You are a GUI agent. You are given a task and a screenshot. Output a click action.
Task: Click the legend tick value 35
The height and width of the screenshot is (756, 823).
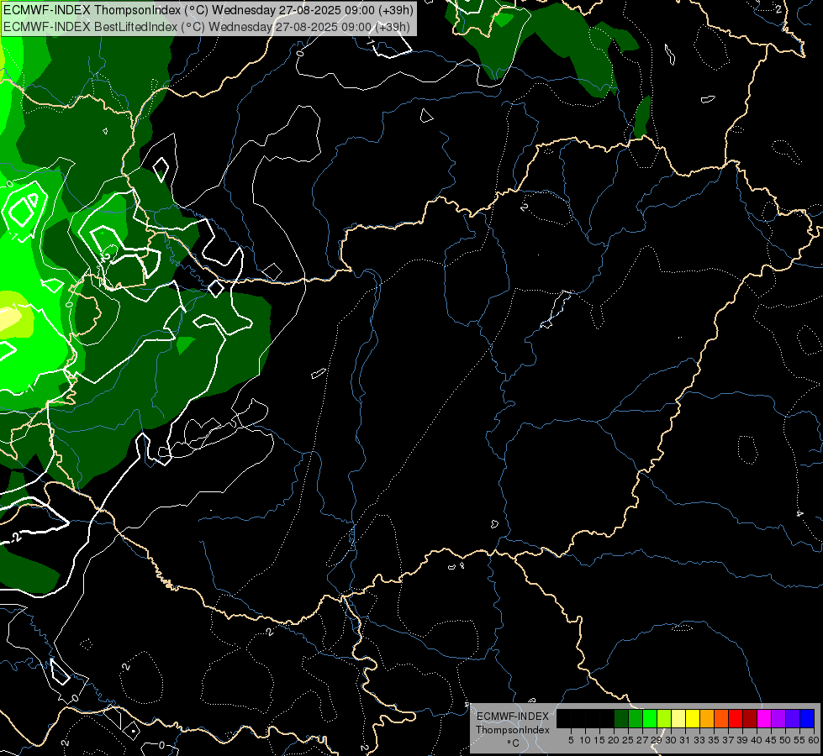(x=714, y=740)
